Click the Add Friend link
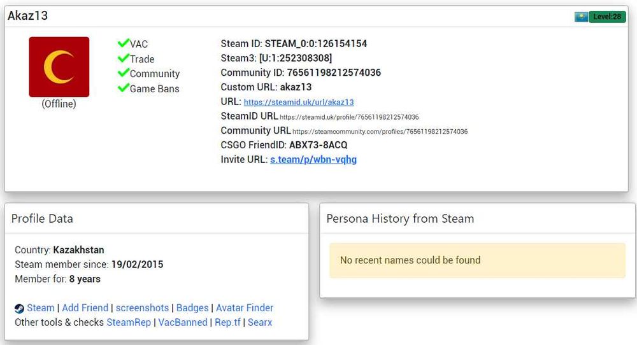637x345 pixels. click(85, 307)
